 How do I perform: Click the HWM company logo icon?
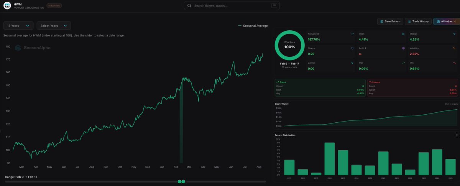click(x=7, y=6)
